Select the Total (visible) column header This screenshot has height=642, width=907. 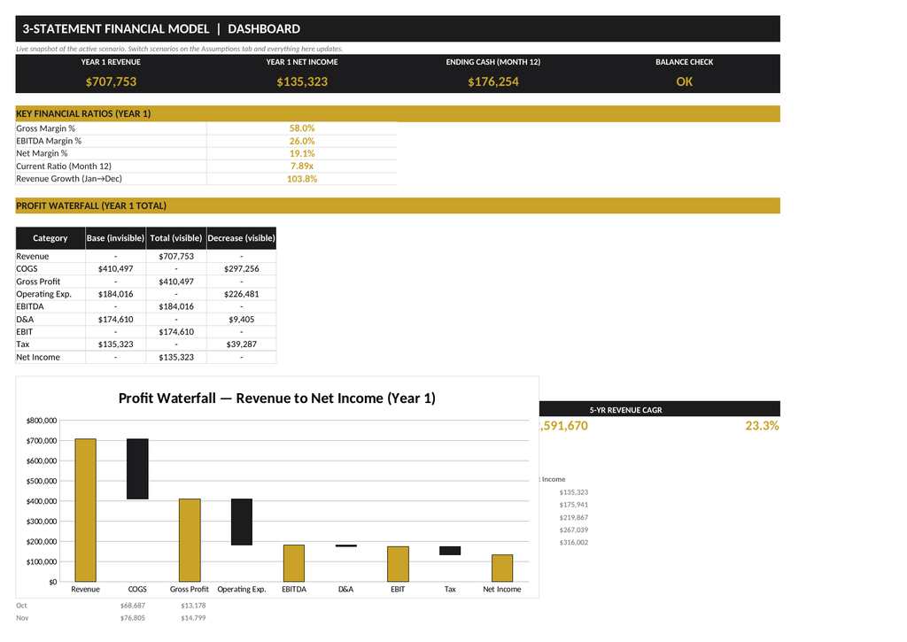[176, 238]
